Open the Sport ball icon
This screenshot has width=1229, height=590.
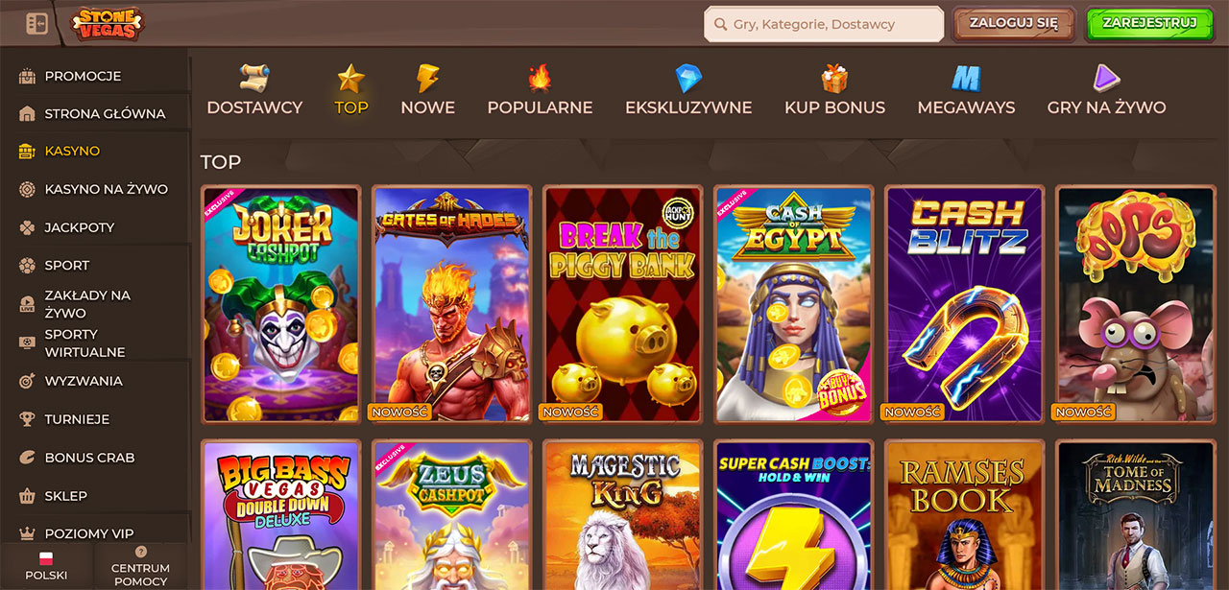(27, 265)
